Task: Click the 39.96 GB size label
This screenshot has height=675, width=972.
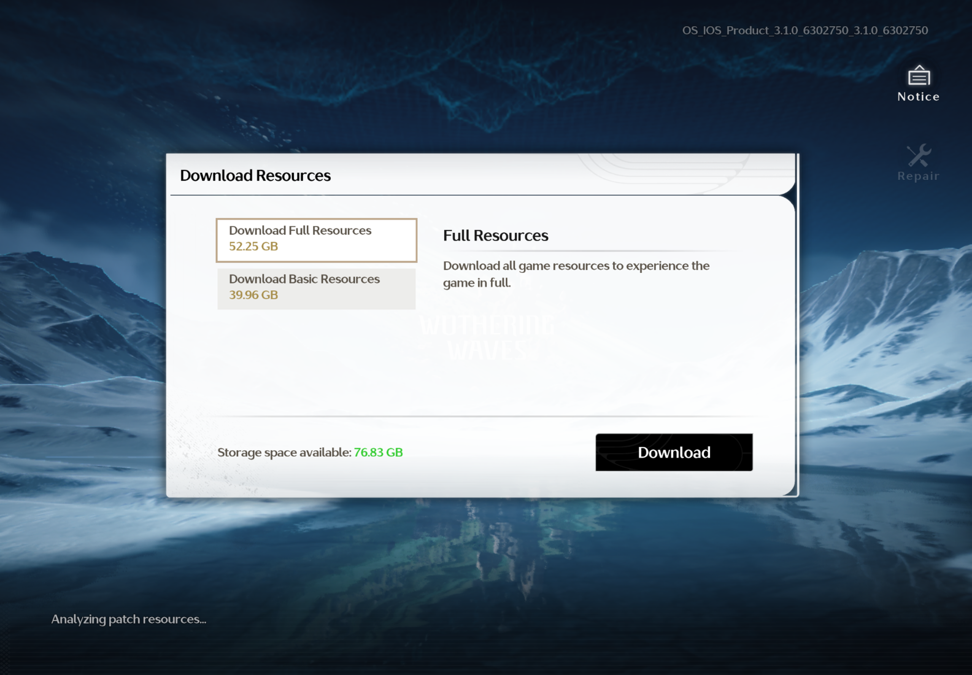Action: click(x=253, y=295)
